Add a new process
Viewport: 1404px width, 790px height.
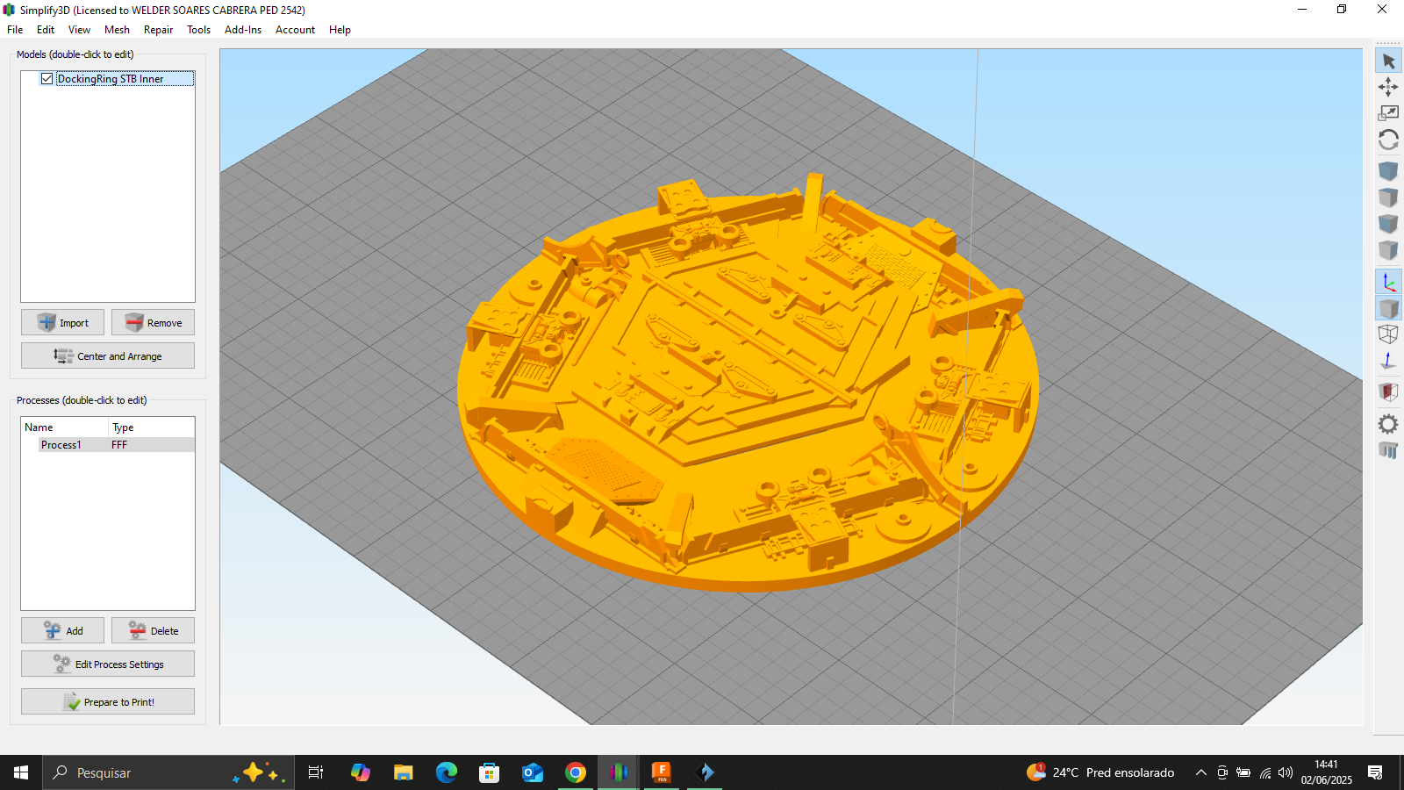[x=62, y=630]
